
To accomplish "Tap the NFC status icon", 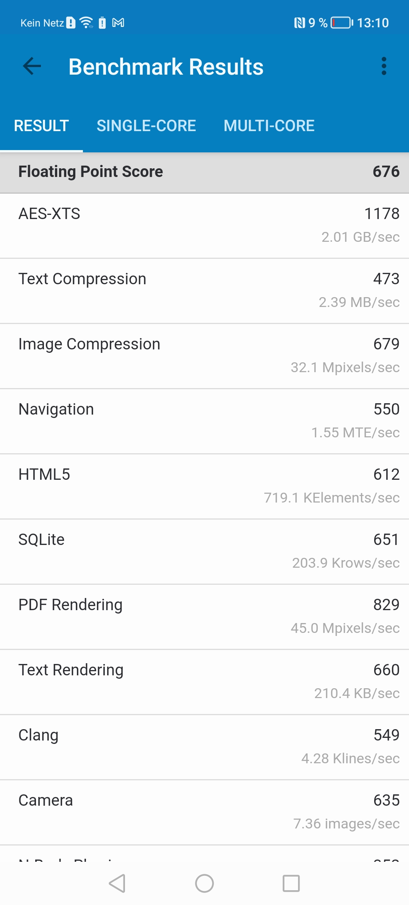I will (299, 23).
